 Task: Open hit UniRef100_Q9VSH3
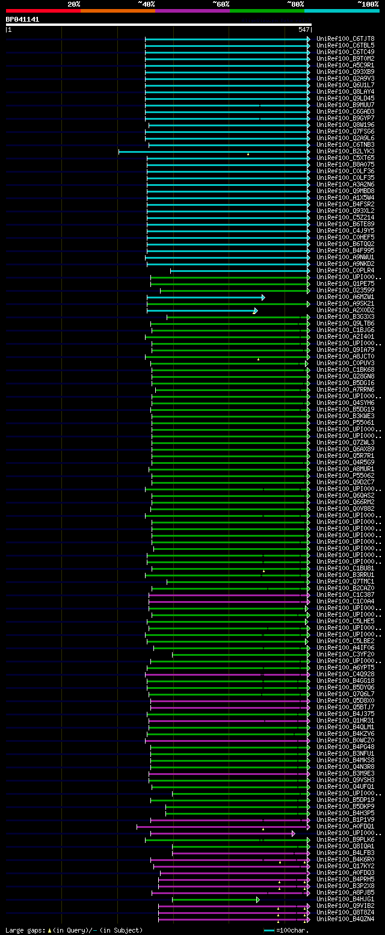(345, 780)
